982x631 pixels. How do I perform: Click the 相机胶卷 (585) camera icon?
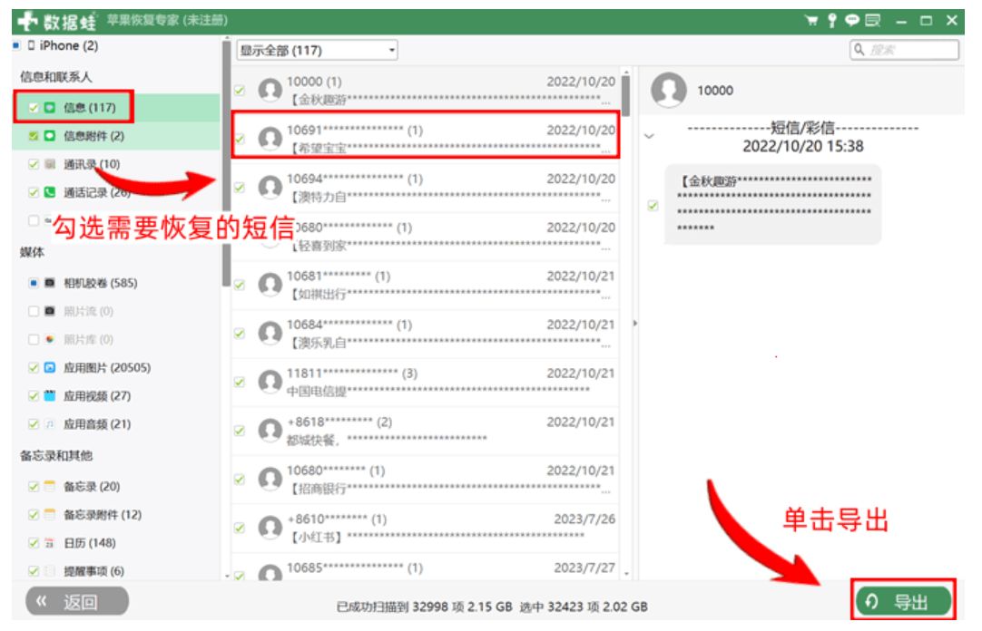tap(50, 283)
